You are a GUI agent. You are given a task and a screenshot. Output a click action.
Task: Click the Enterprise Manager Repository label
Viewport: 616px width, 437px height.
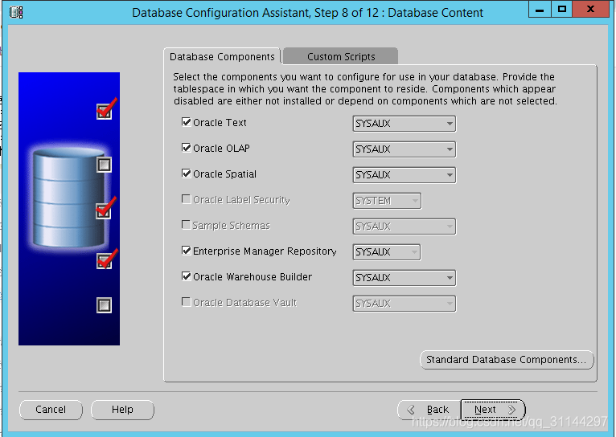click(x=265, y=251)
